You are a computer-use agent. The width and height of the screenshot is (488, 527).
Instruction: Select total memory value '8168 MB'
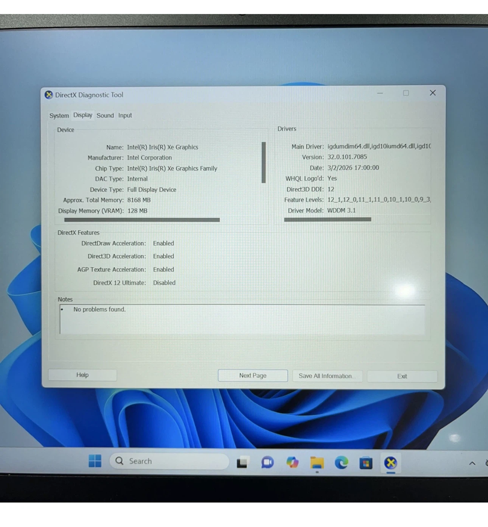pyautogui.click(x=139, y=200)
